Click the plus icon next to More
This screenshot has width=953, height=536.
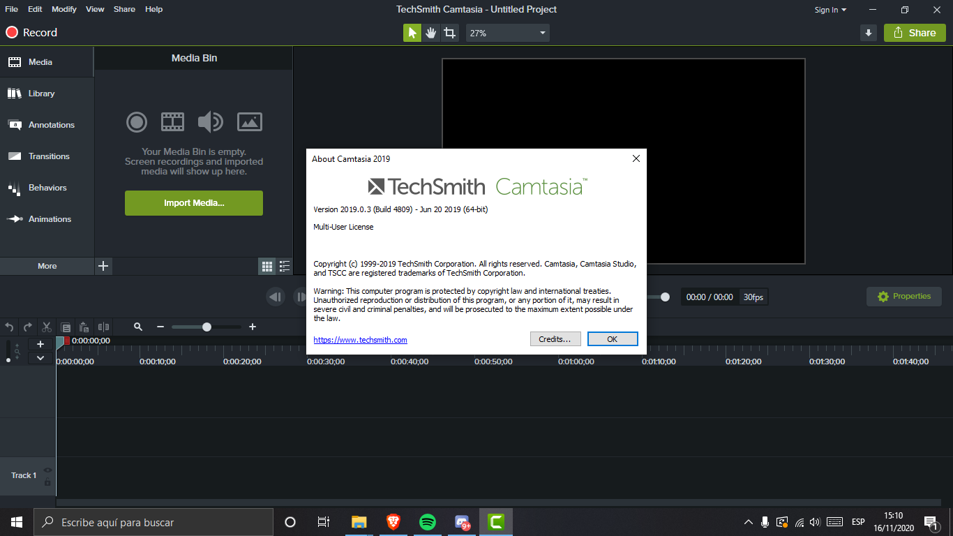pos(103,266)
